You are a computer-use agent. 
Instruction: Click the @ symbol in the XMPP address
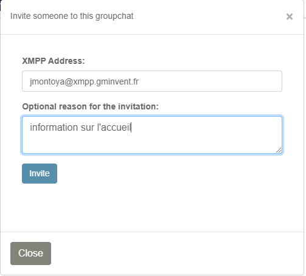click(x=69, y=82)
